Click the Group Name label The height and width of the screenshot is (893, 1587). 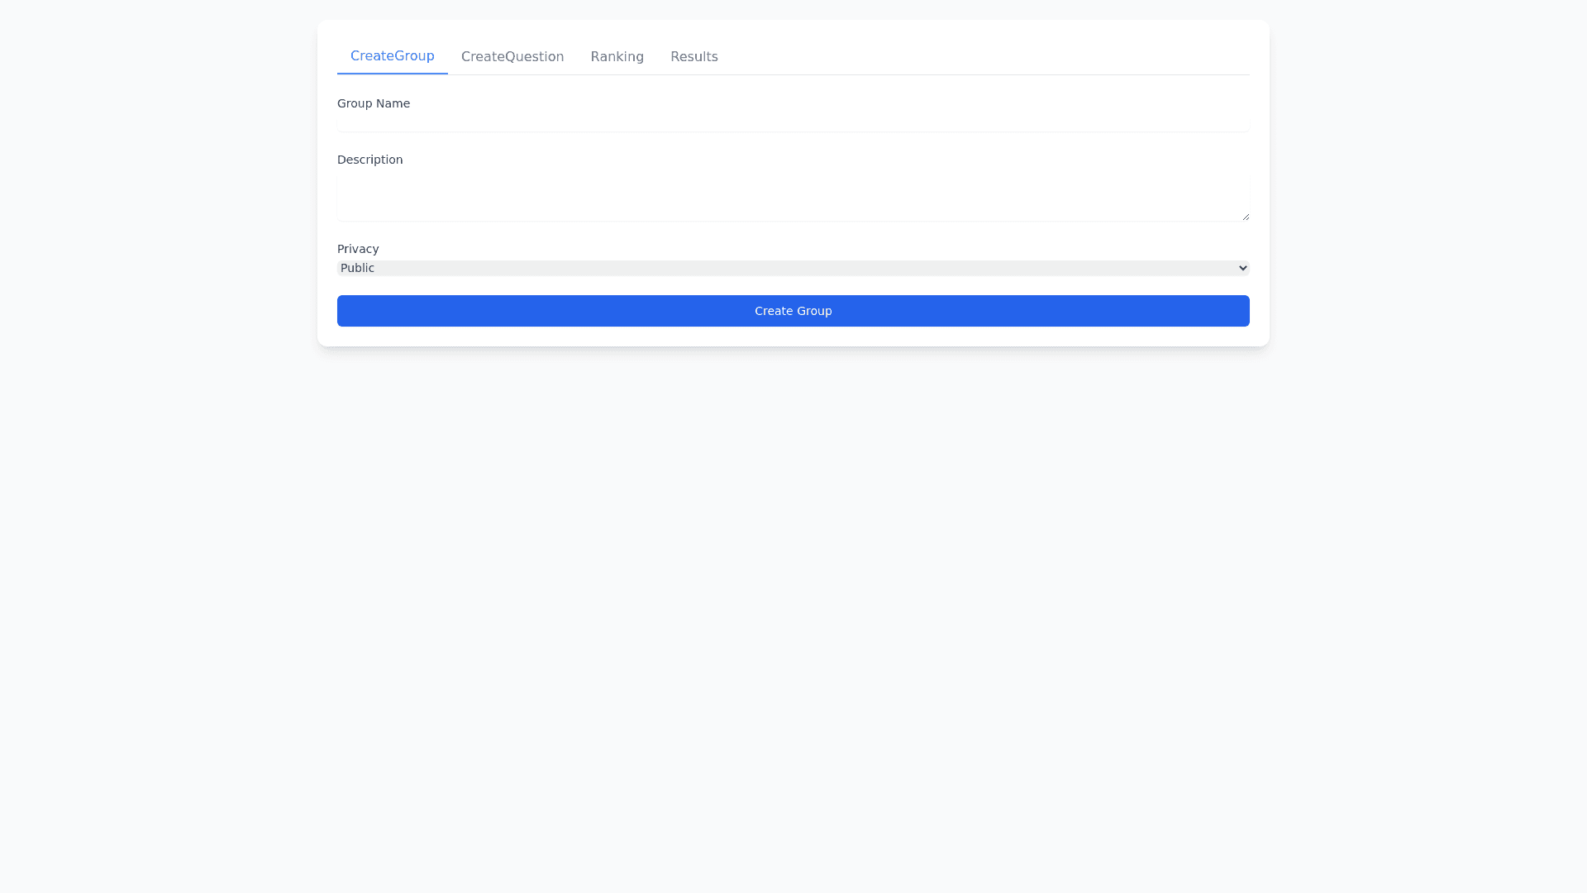tap(374, 103)
